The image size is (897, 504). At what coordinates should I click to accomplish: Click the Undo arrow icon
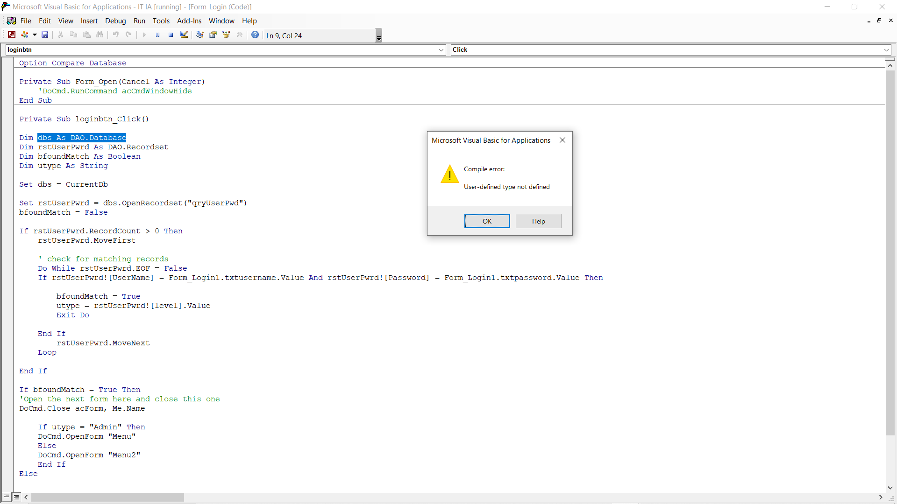pyautogui.click(x=115, y=35)
